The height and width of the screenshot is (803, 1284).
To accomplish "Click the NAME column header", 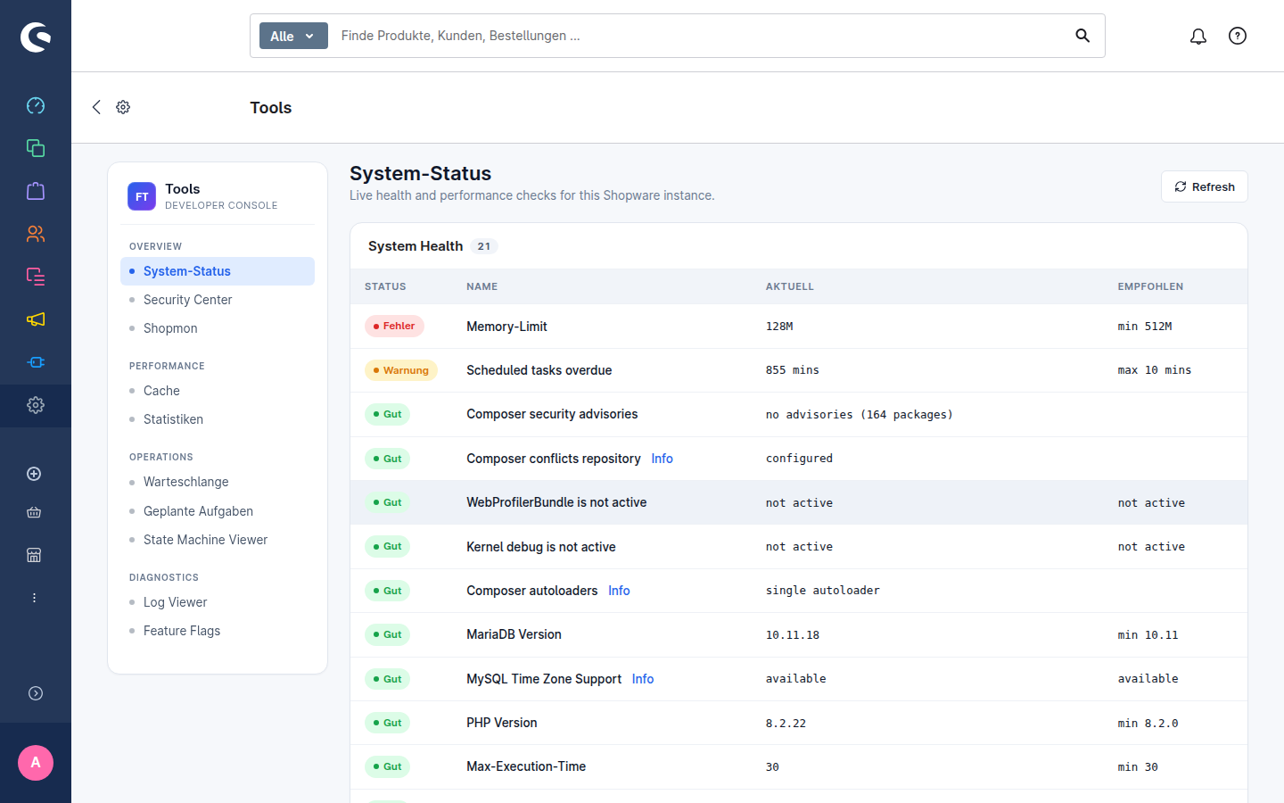I will tap(482, 286).
